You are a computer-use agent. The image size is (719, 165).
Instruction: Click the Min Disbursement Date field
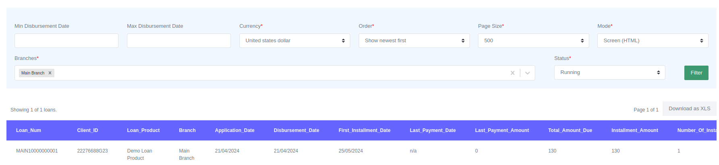tap(66, 41)
